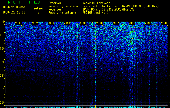Click the Receiver label
170x108 pixels.
(x=55, y=9)
